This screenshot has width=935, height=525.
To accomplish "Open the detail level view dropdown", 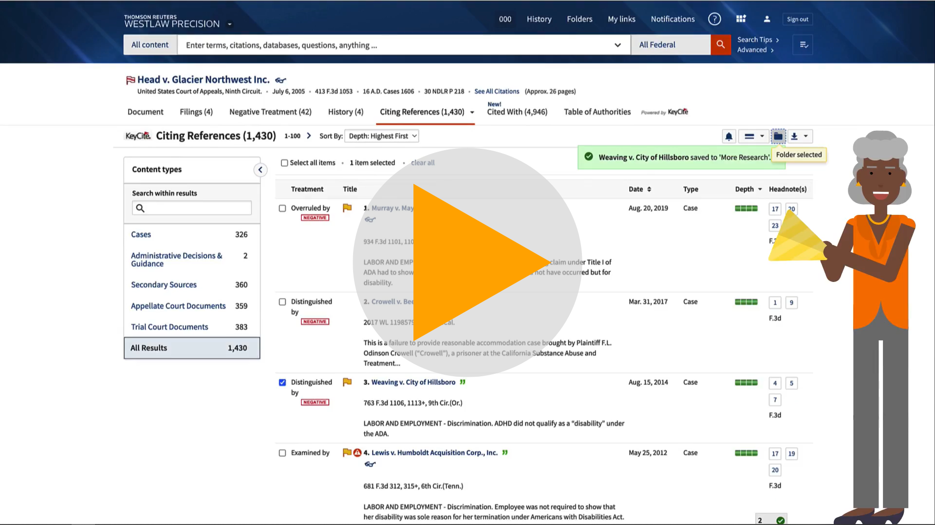I will [754, 137].
